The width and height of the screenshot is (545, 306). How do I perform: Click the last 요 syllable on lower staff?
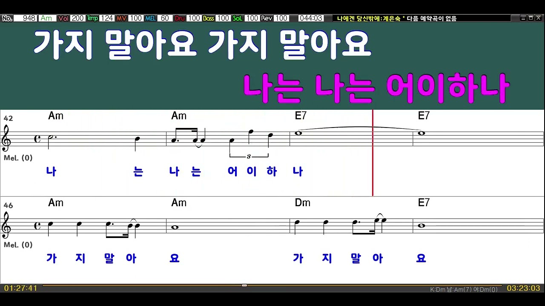pyautogui.click(x=421, y=258)
